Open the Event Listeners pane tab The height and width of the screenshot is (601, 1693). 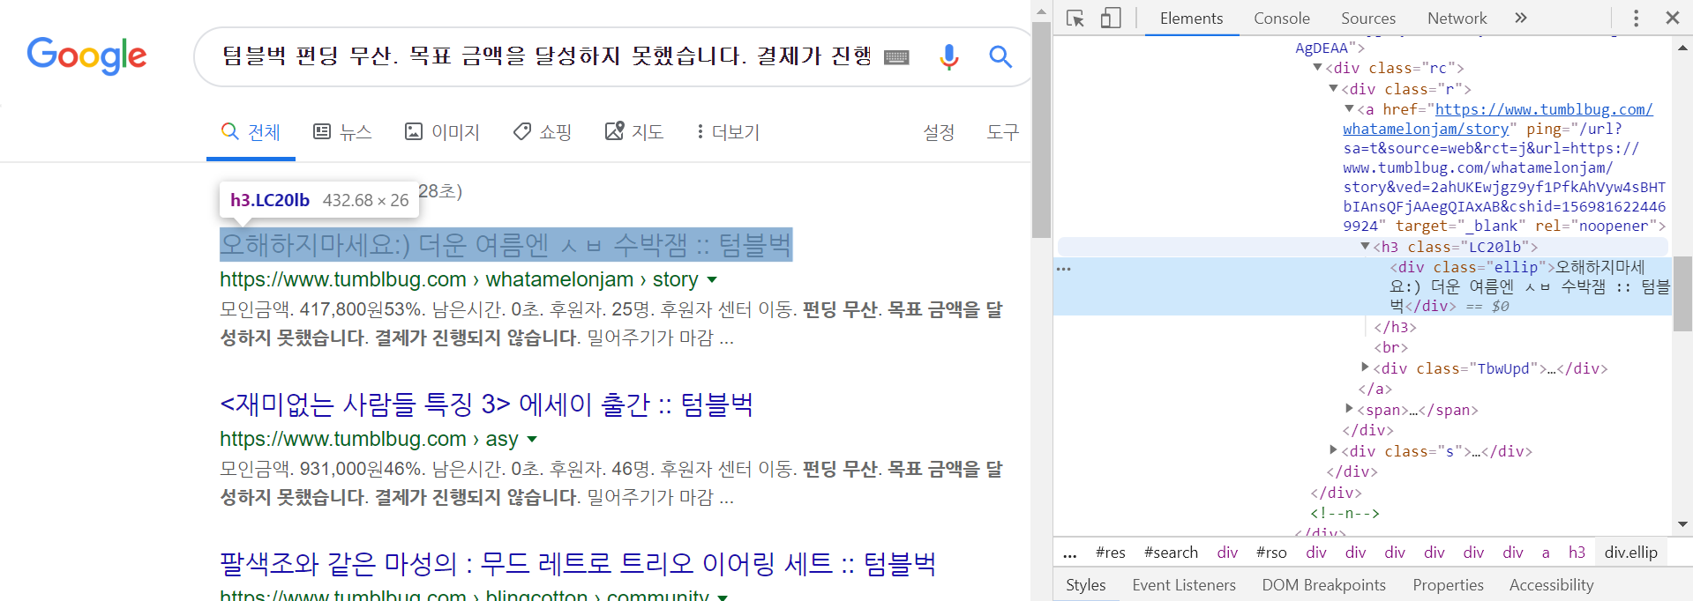tap(1184, 585)
